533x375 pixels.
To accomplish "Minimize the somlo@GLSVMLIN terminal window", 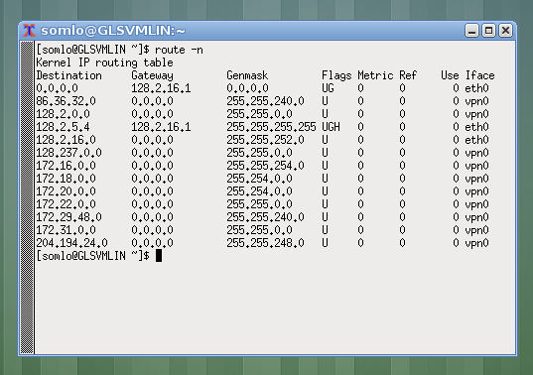I will tap(471, 31).
